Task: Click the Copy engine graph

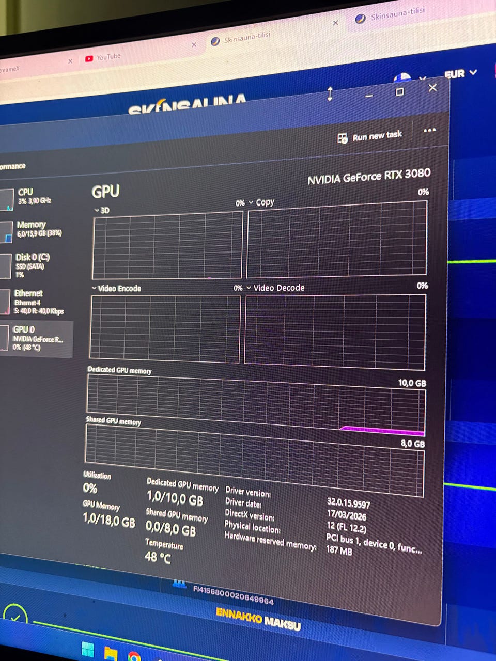Action: [x=337, y=239]
